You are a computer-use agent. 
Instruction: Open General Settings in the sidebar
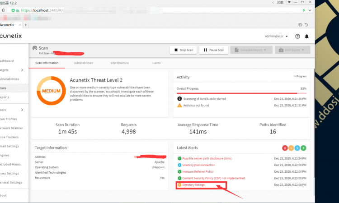tap(12, 182)
